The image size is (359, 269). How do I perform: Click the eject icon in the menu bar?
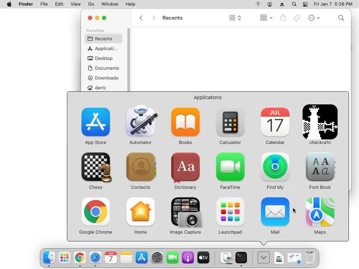(x=282, y=4)
